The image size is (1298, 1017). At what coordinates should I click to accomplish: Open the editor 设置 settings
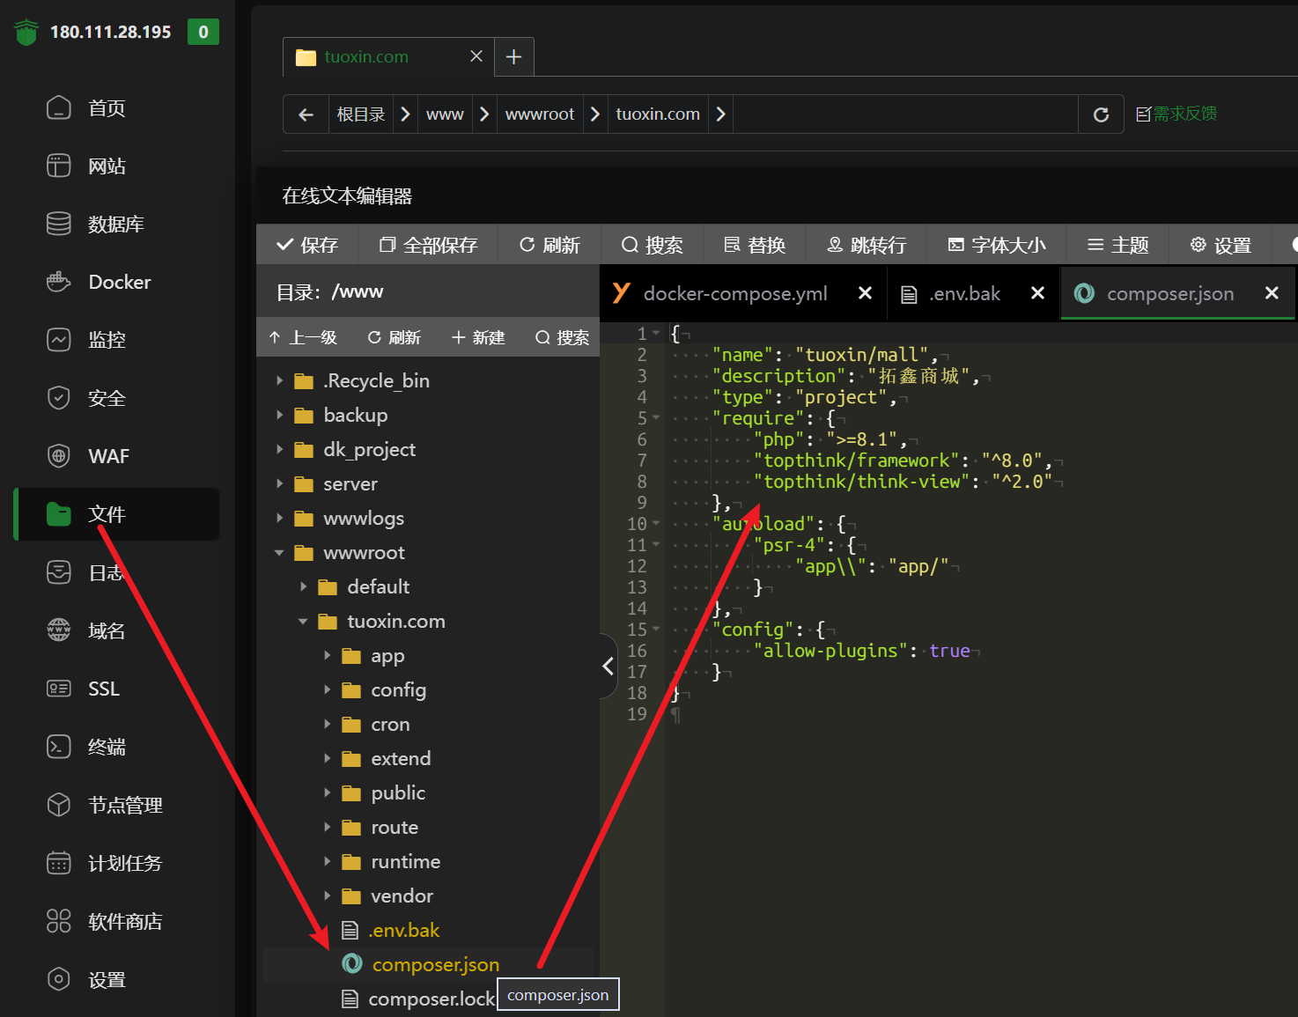(x=1221, y=245)
